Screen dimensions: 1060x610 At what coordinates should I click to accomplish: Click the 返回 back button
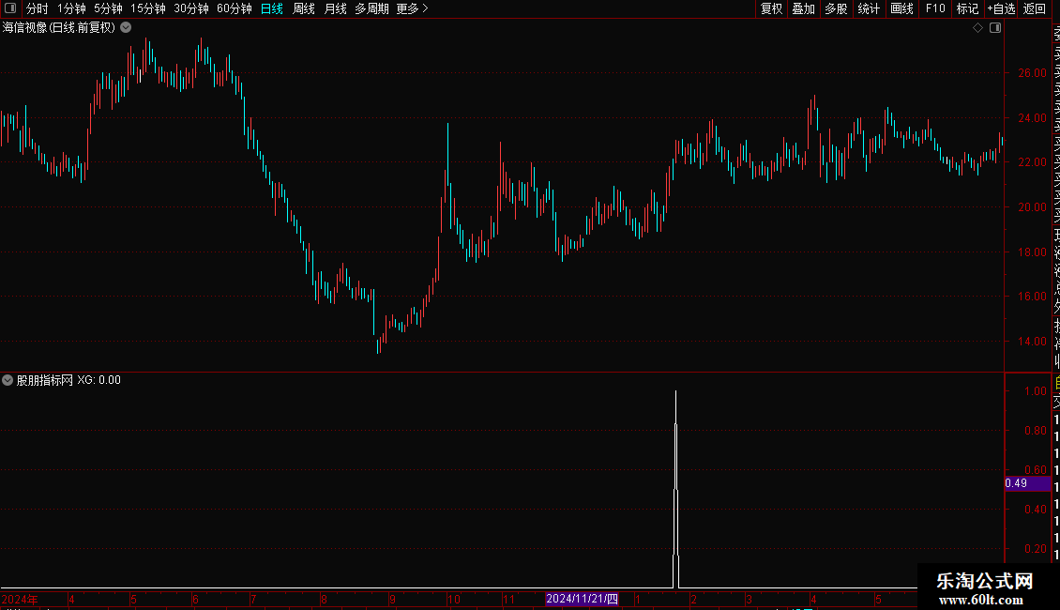(x=1035, y=8)
